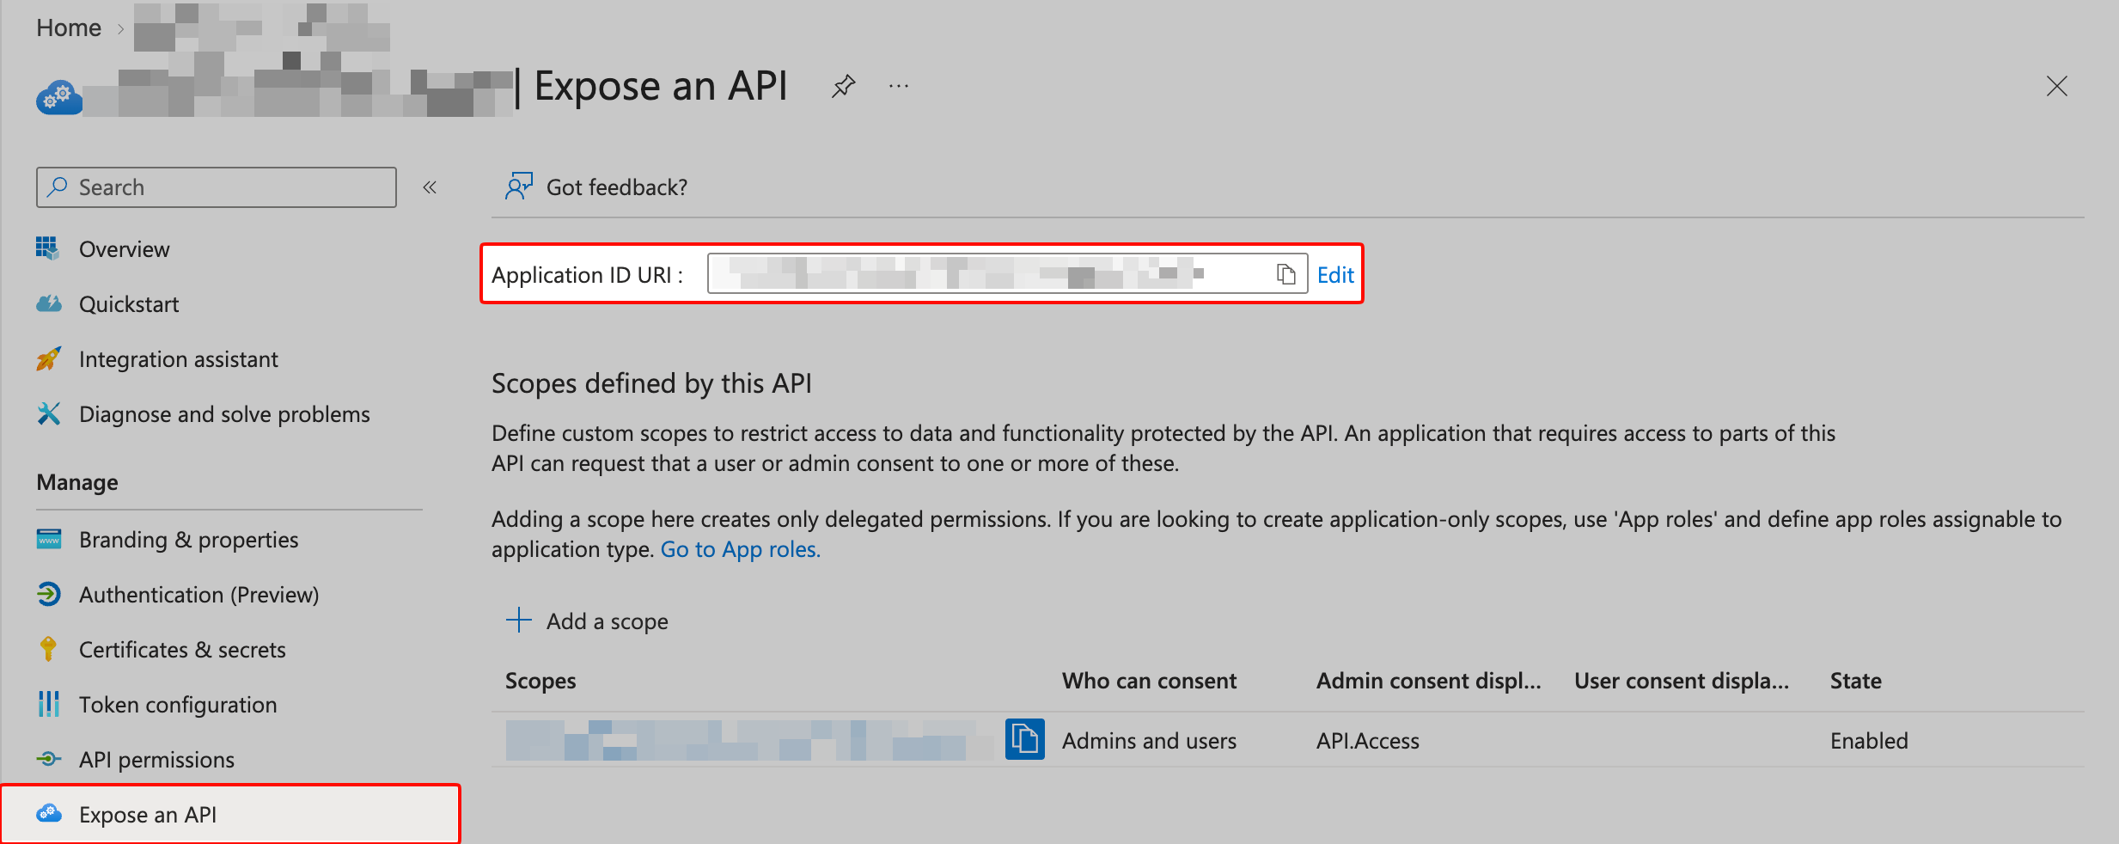Image resolution: width=2119 pixels, height=844 pixels.
Task: Edit the Application ID URI
Action: pyautogui.click(x=1335, y=275)
